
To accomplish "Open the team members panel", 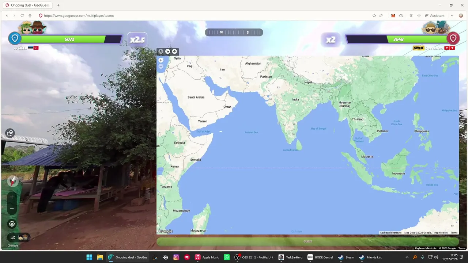I will (x=19, y=237).
